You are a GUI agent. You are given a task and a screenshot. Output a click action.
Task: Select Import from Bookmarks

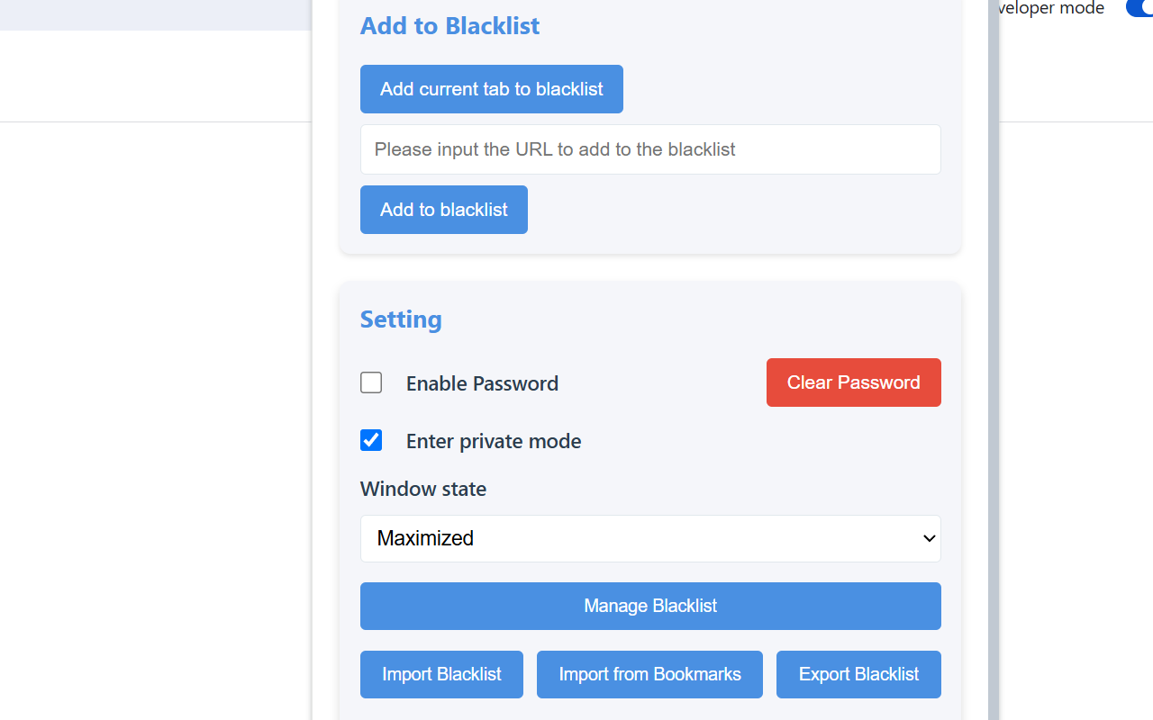pos(649,674)
